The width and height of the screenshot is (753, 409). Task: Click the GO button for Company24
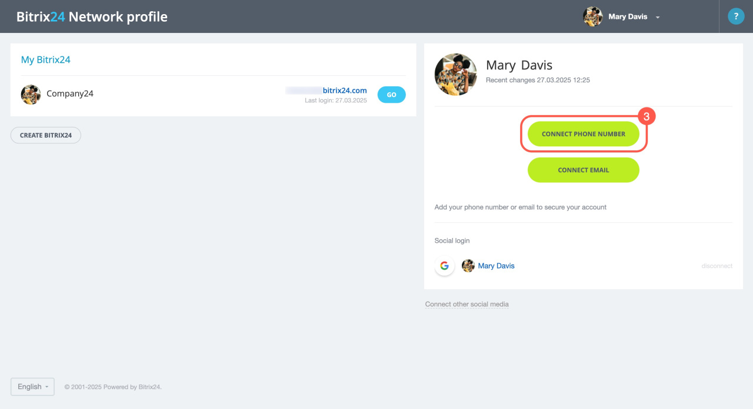click(392, 95)
